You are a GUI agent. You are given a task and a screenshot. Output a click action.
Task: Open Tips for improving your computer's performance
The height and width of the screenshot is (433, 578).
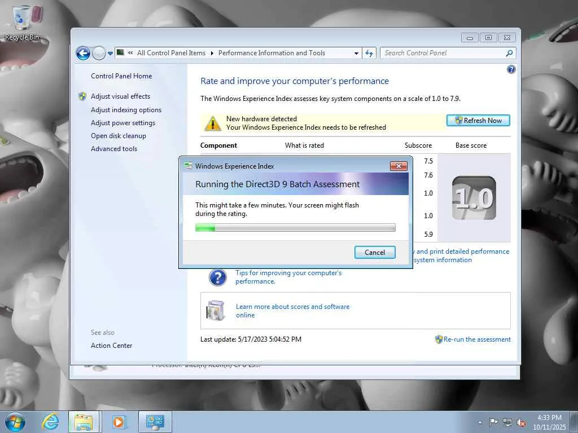point(288,277)
